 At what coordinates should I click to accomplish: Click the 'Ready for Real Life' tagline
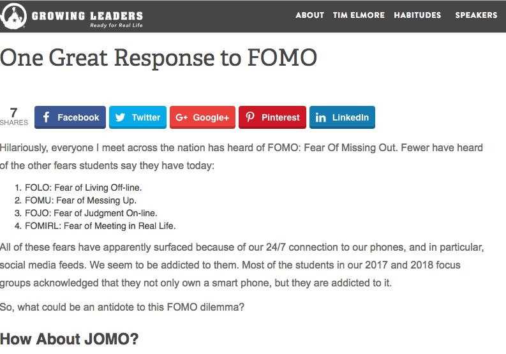click(116, 26)
